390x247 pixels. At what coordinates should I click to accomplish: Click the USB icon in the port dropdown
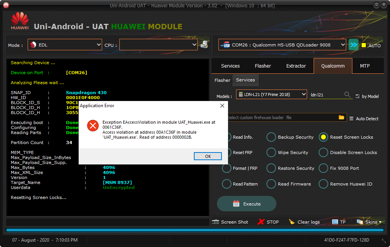click(x=225, y=45)
